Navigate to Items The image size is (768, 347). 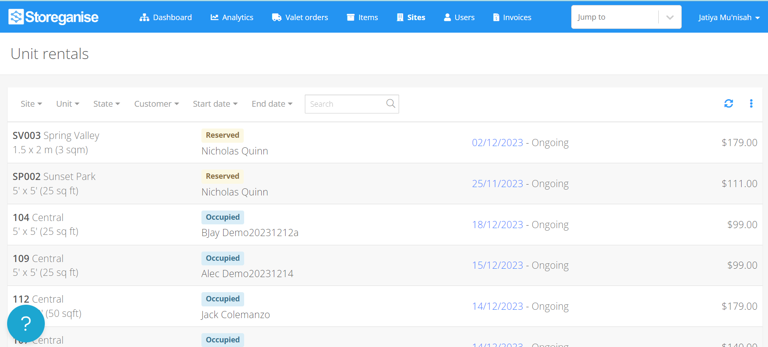pyautogui.click(x=363, y=17)
